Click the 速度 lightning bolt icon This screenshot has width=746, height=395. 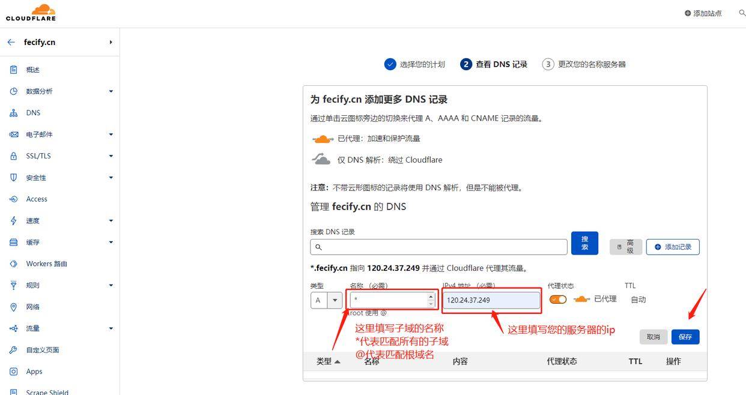tap(14, 221)
